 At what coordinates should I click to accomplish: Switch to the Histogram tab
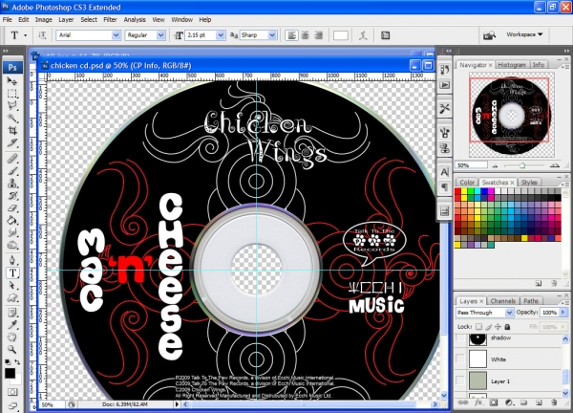tap(512, 65)
